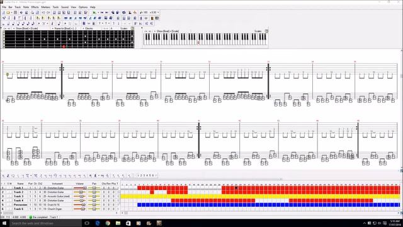403x227 pixels.
Task: Click the Search the web and Windows box
Action: click(x=45, y=223)
